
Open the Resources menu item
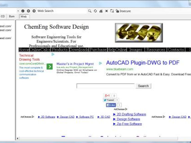156,50
